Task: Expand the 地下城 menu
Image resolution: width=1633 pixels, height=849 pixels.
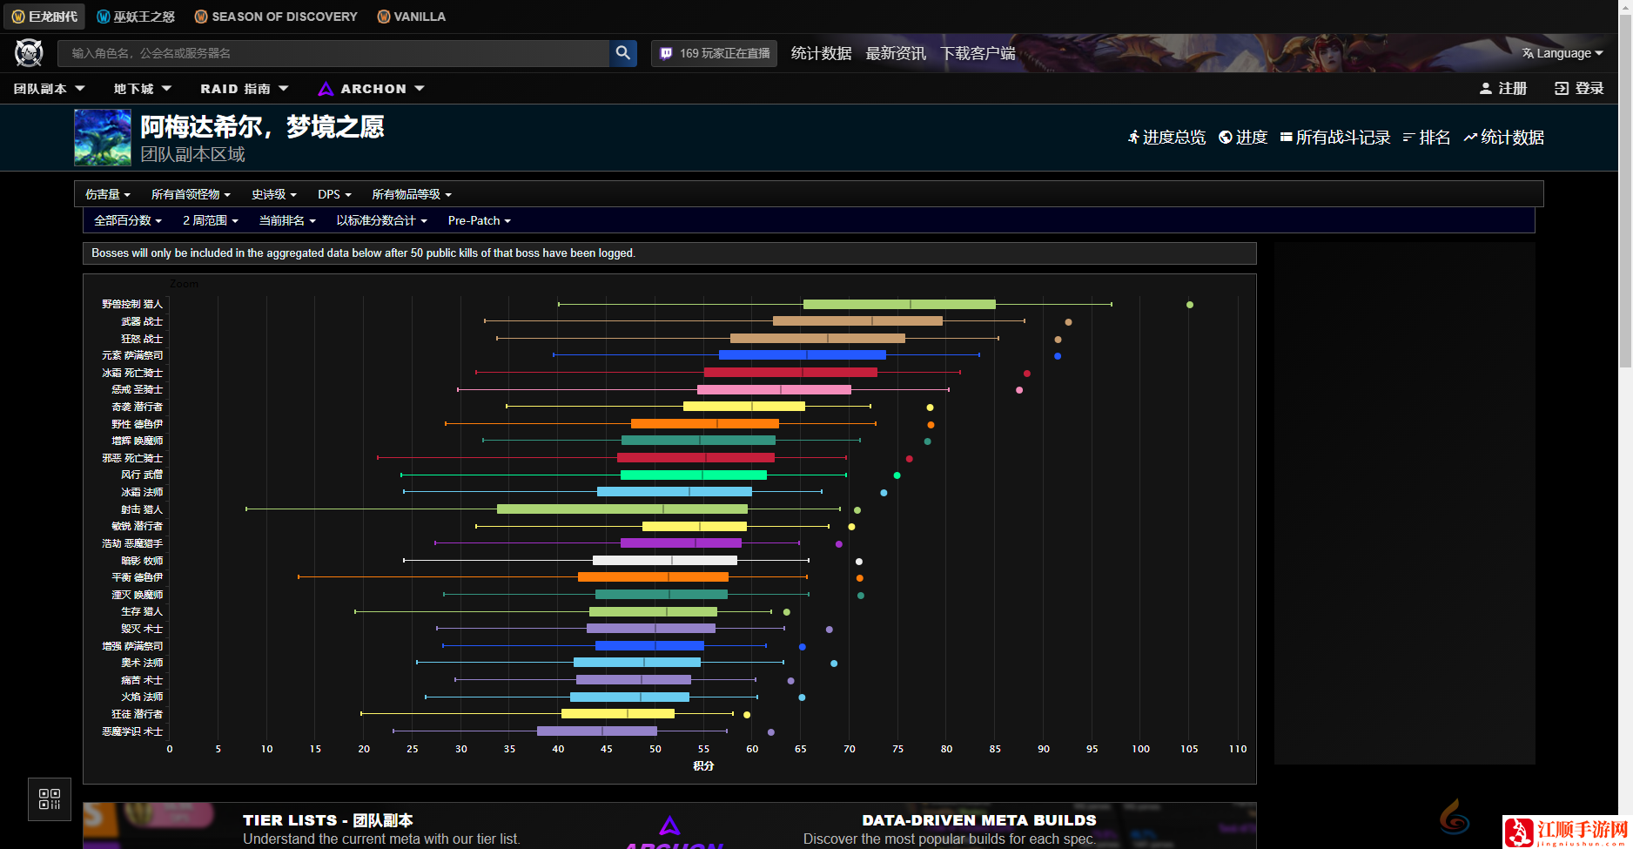Action: (143, 89)
